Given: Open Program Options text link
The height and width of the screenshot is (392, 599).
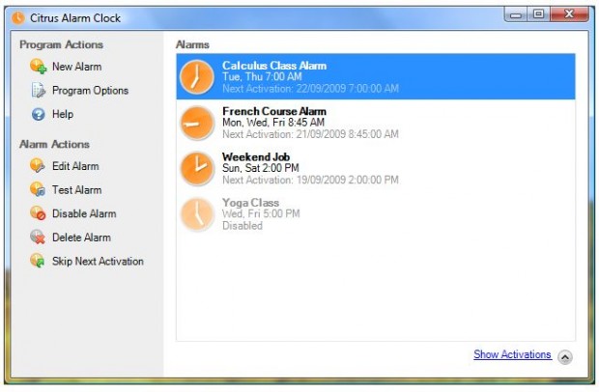Looking at the screenshot, I should [90, 91].
